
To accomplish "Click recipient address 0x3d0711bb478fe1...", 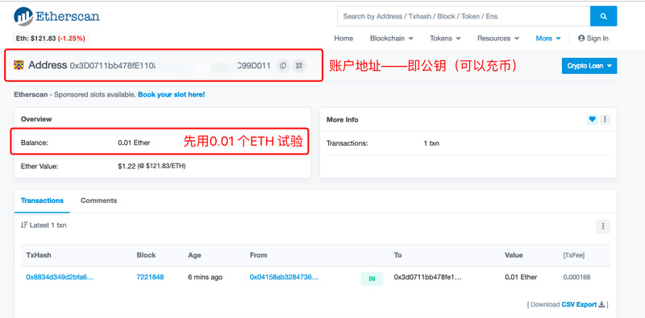I will tap(428, 277).
